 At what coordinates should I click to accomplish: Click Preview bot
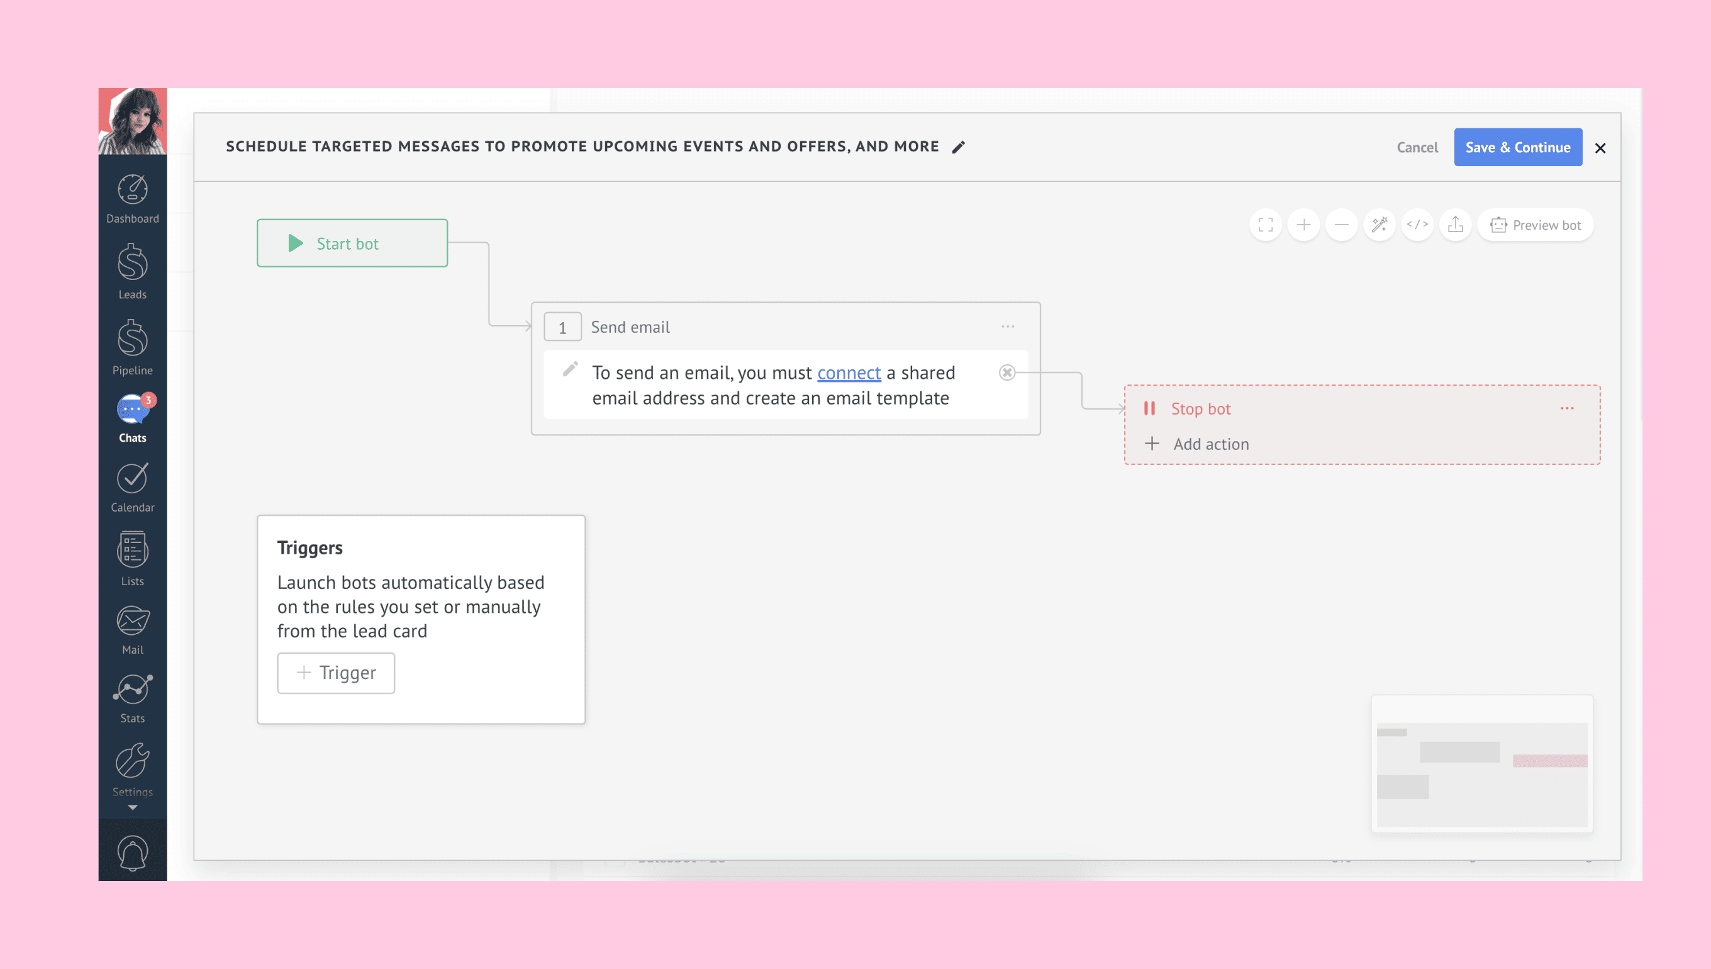[x=1535, y=225]
